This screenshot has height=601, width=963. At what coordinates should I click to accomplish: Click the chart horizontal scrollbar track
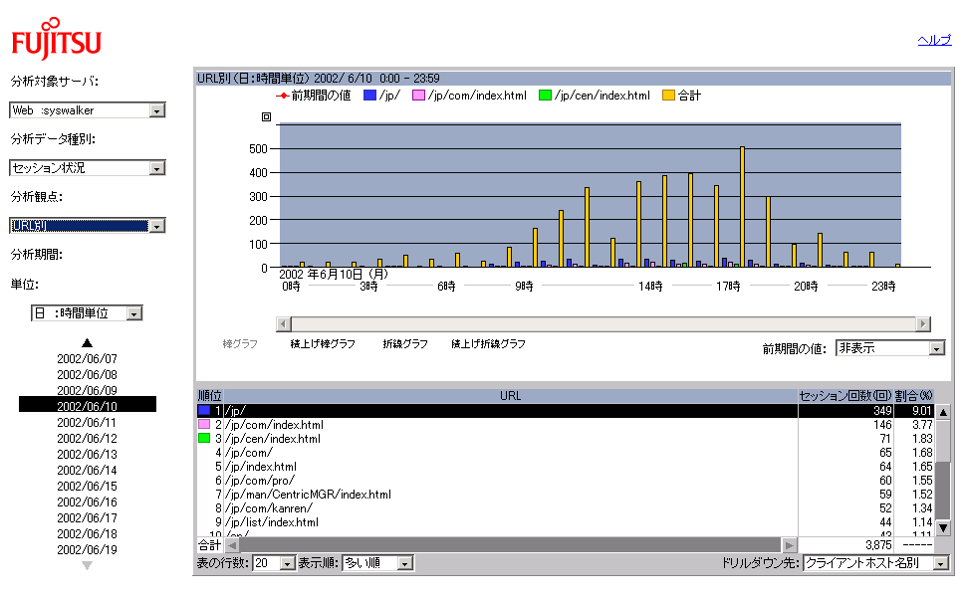click(603, 323)
